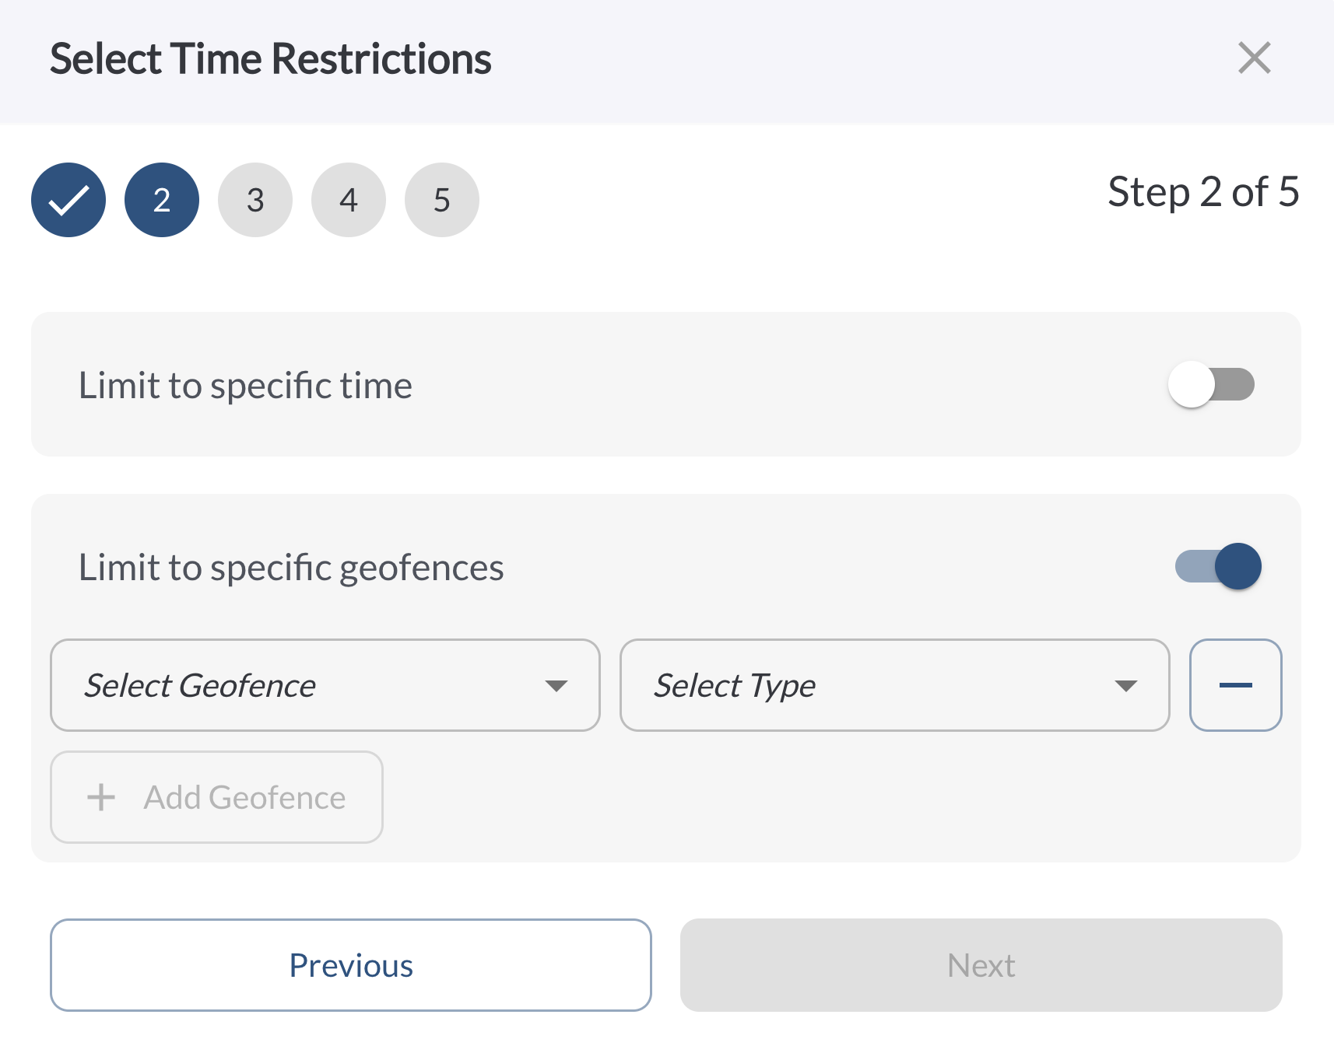Click the Next button
The width and height of the screenshot is (1334, 1053).
981,965
